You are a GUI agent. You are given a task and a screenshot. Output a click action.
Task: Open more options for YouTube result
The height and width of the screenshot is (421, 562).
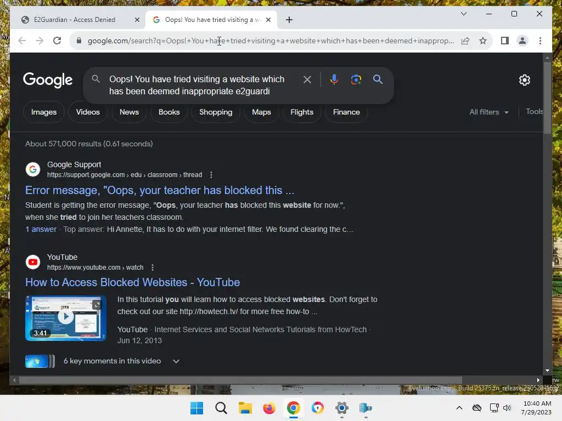153,268
